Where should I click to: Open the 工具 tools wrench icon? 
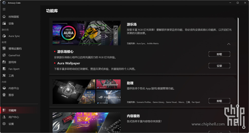[x=4, y=76]
